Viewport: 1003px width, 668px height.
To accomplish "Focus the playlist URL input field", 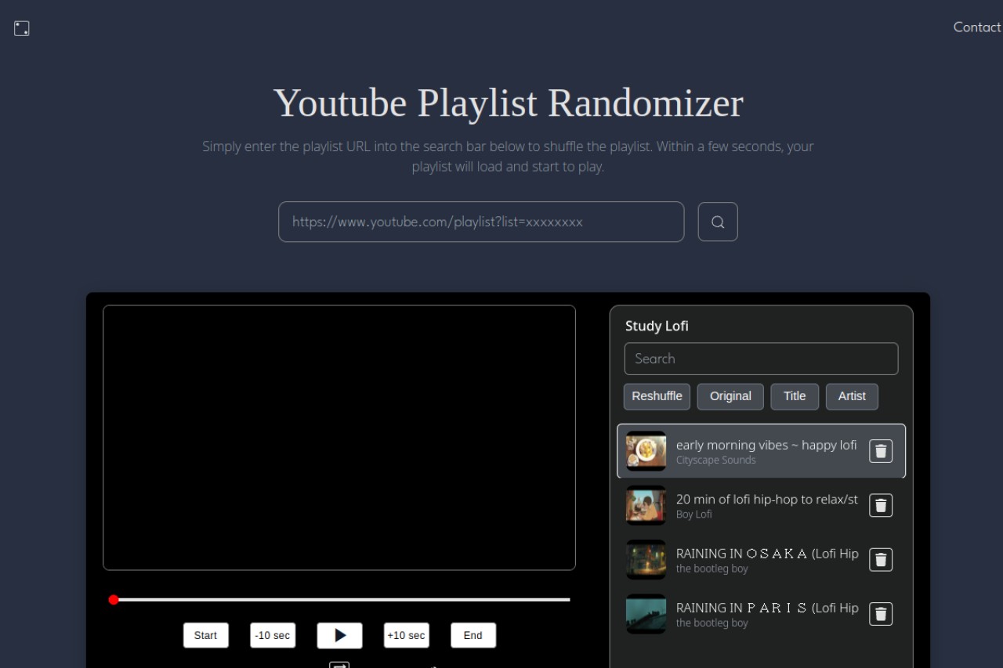I will (481, 222).
